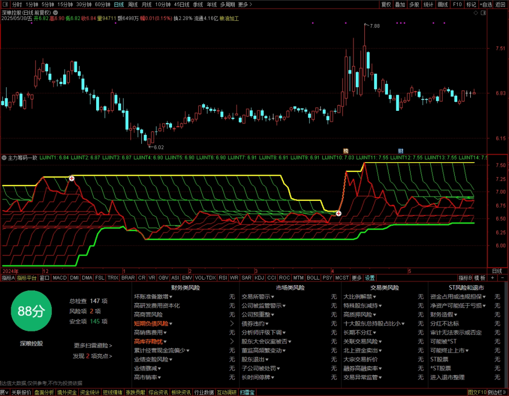The height and width of the screenshot is (396, 509).
Task: Toggle the side panel layout icon
Action: (x=484, y=13)
